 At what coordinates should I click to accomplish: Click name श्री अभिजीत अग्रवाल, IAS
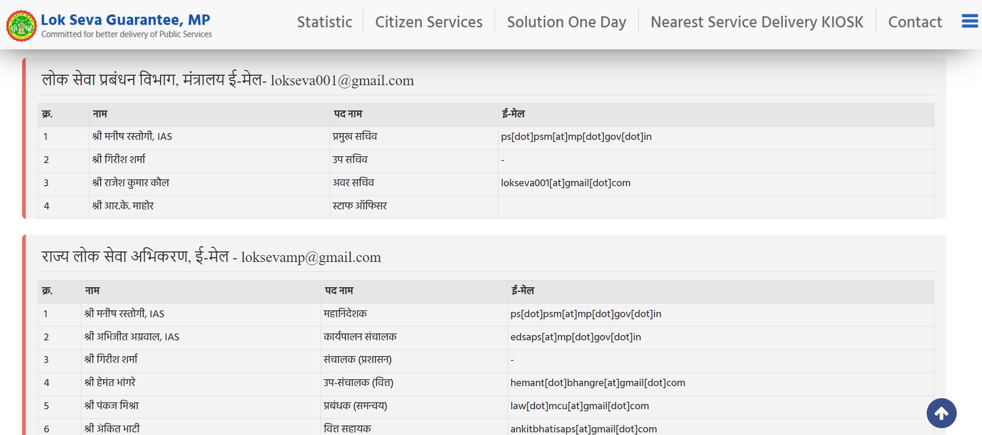tap(132, 337)
